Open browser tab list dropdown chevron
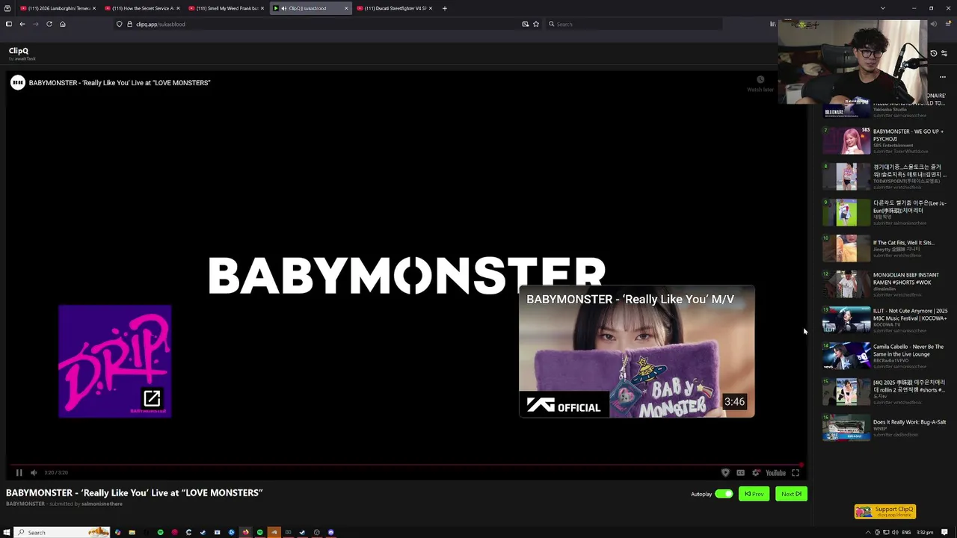This screenshot has height=538, width=957. click(x=883, y=8)
